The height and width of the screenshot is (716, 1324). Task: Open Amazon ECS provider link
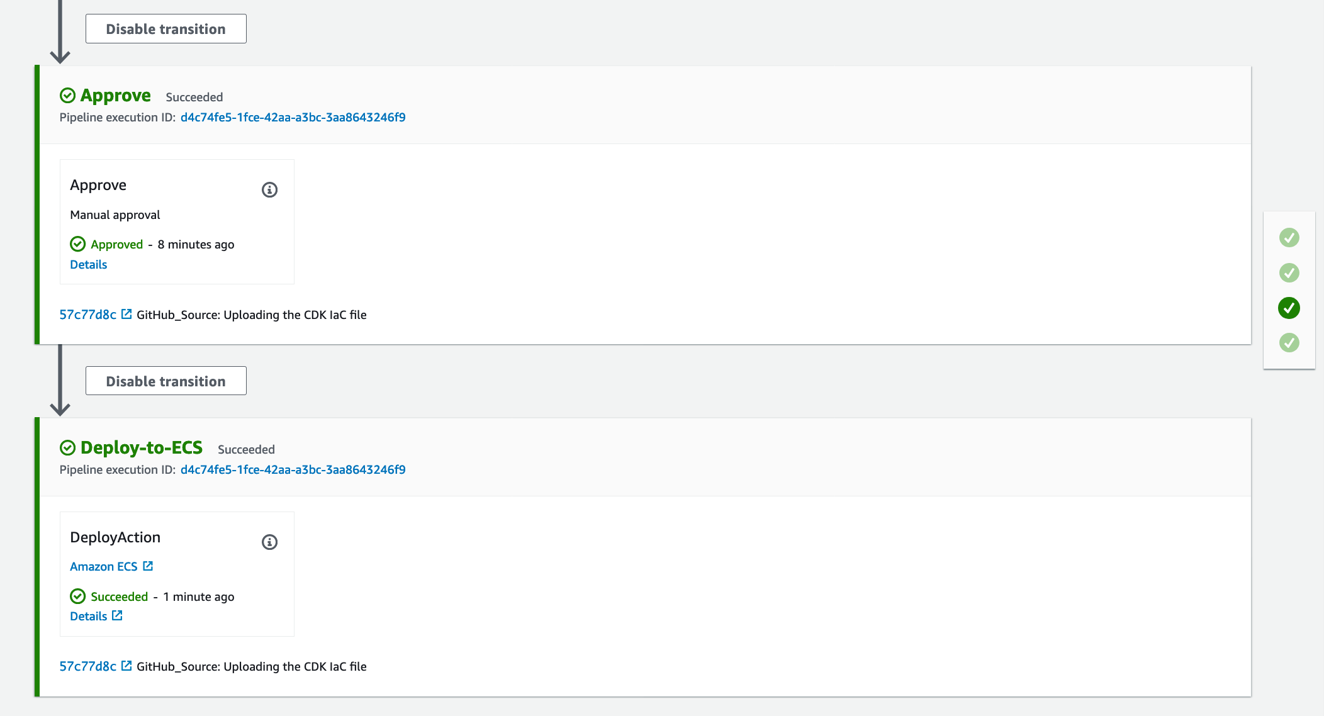103,567
